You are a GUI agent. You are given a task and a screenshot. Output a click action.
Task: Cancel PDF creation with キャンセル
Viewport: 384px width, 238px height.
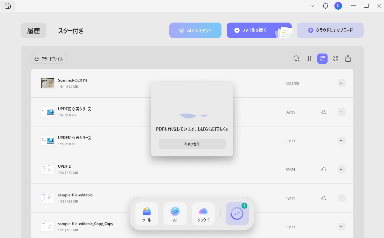pyautogui.click(x=192, y=144)
